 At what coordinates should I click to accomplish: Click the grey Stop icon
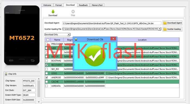coord(73,11)
